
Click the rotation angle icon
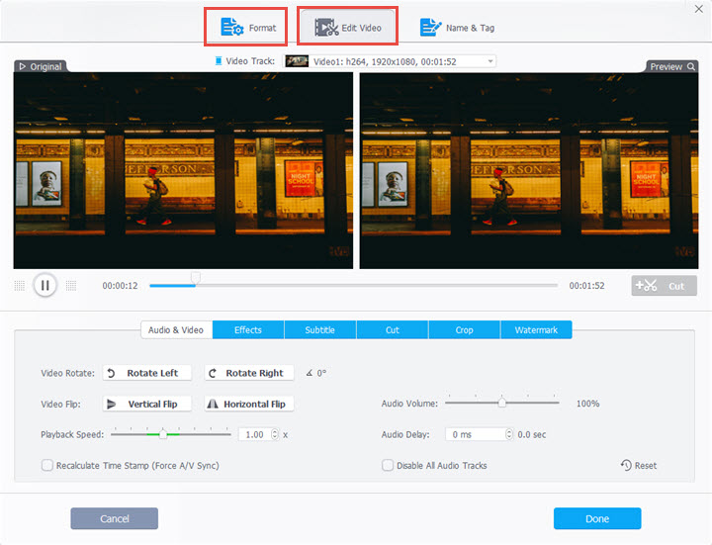tap(310, 373)
